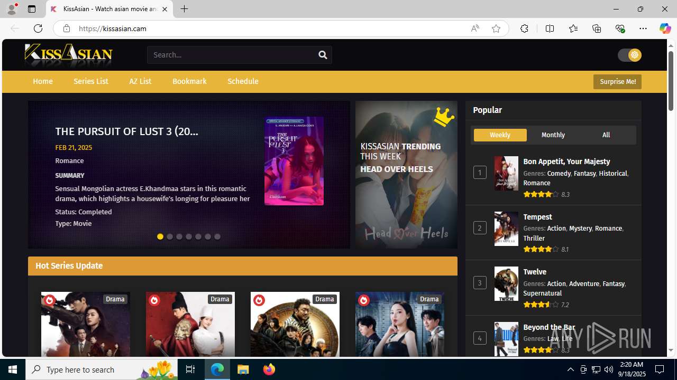Screen dimensions: 677x380
Task: Open the Series List menu item
Action: point(91,81)
